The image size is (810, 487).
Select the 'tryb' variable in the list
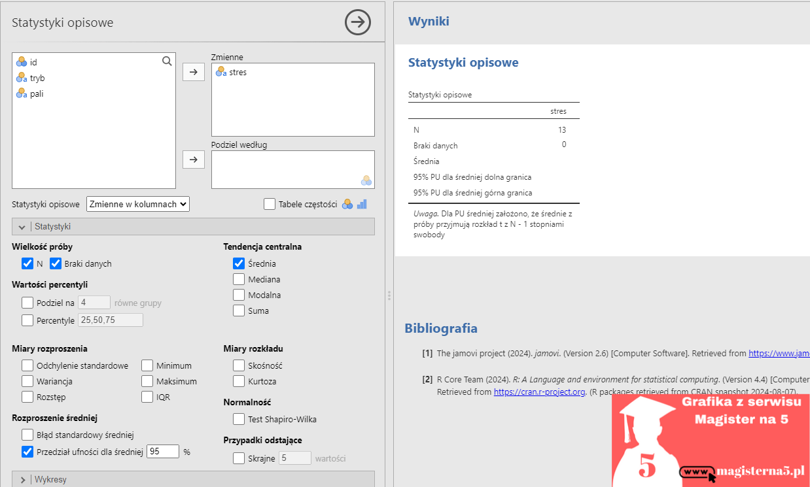pos(37,78)
